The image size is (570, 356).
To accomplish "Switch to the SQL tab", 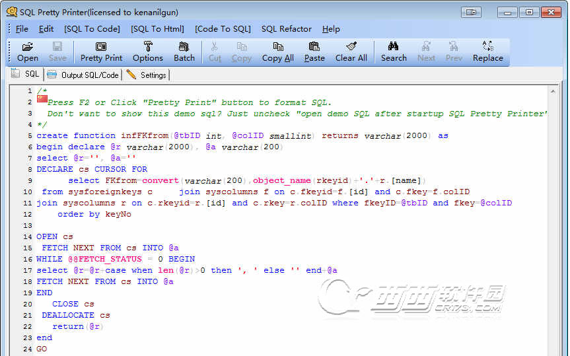I will click(x=25, y=74).
